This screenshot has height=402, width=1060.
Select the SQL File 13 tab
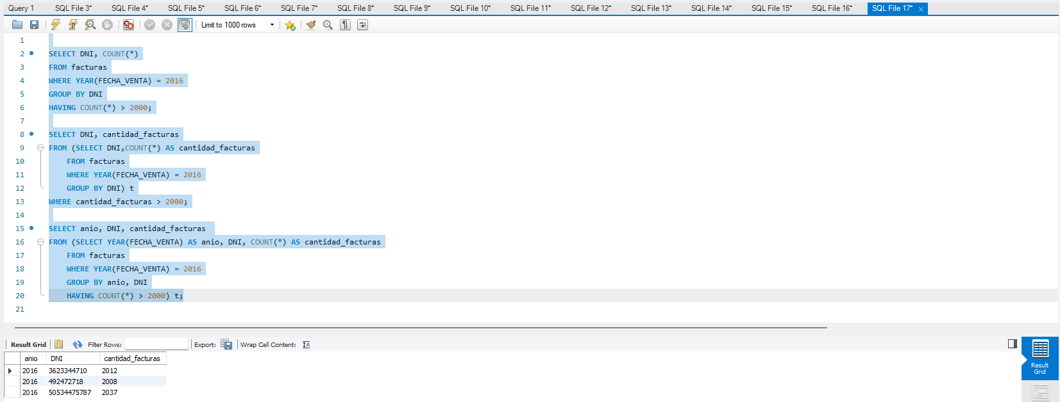[x=651, y=8]
